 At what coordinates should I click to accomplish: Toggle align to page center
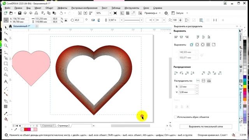tap(203, 45)
